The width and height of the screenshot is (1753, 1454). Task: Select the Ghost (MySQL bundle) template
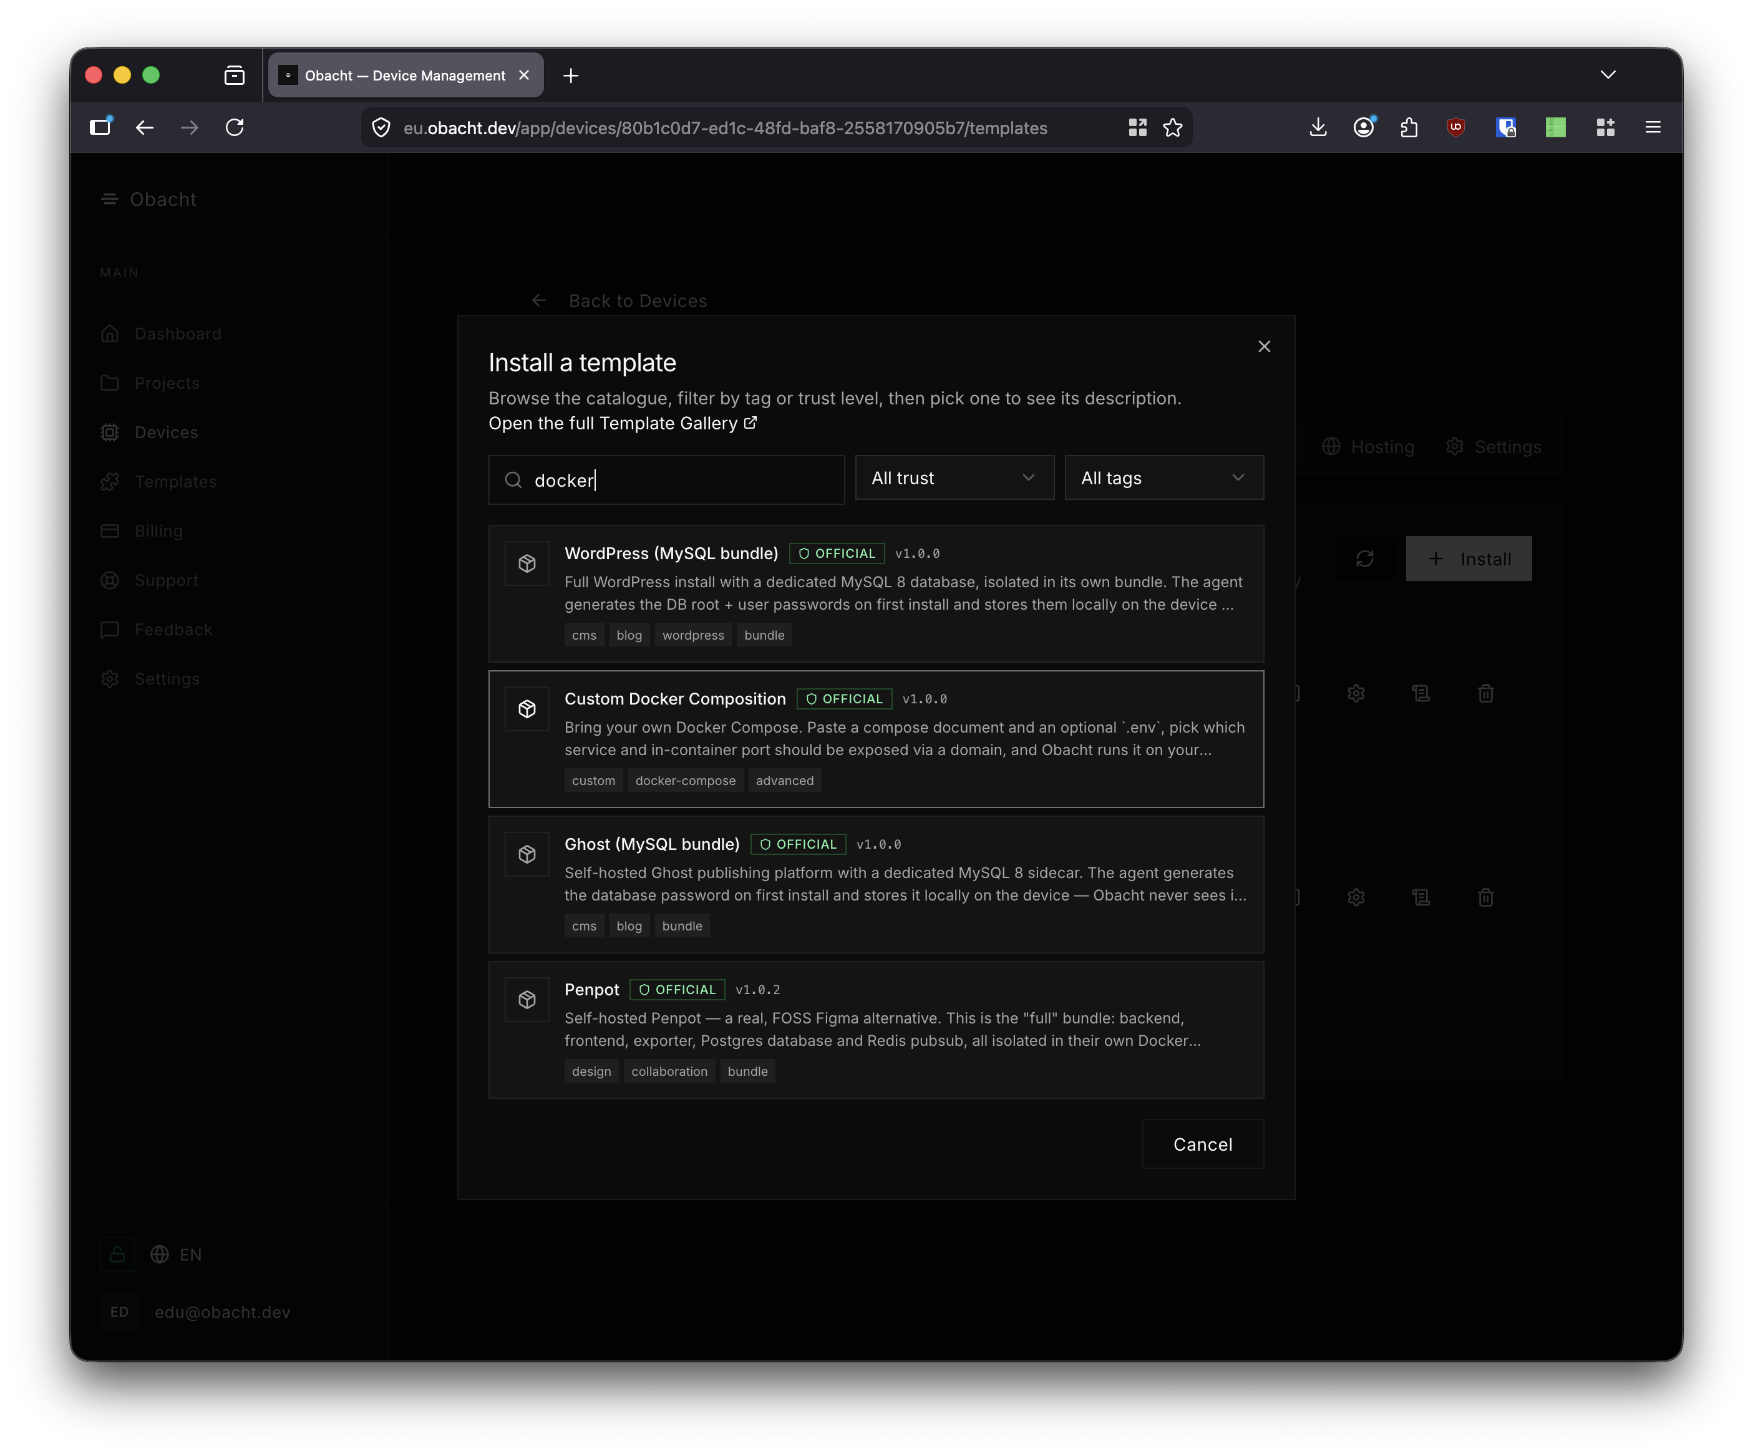876,884
